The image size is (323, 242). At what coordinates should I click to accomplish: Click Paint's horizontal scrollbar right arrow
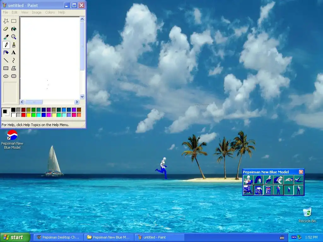[77, 102]
